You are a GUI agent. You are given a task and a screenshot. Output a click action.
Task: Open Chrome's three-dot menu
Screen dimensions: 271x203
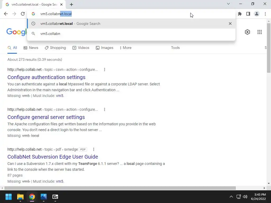pyautogui.click(x=265, y=14)
